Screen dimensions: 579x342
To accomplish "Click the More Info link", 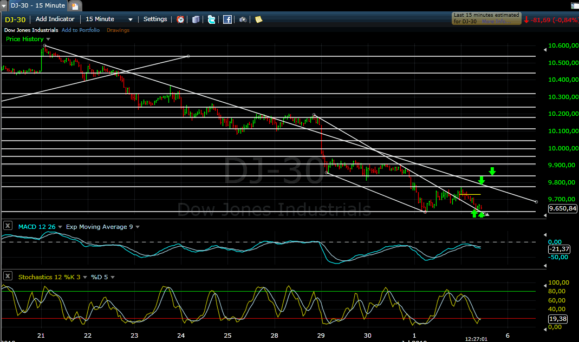I will pyautogui.click(x=496, y=22).
